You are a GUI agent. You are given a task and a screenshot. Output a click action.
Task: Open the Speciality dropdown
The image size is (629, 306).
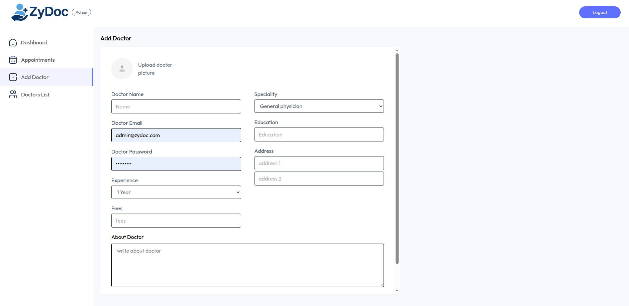click(319, 106)
